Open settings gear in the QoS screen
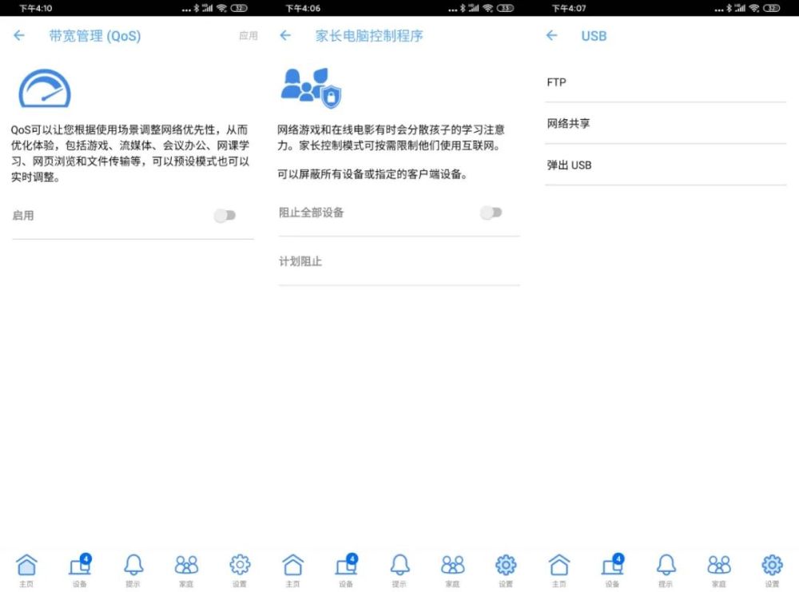The height and width of the screenshot is (592, 799). [240, 570]
